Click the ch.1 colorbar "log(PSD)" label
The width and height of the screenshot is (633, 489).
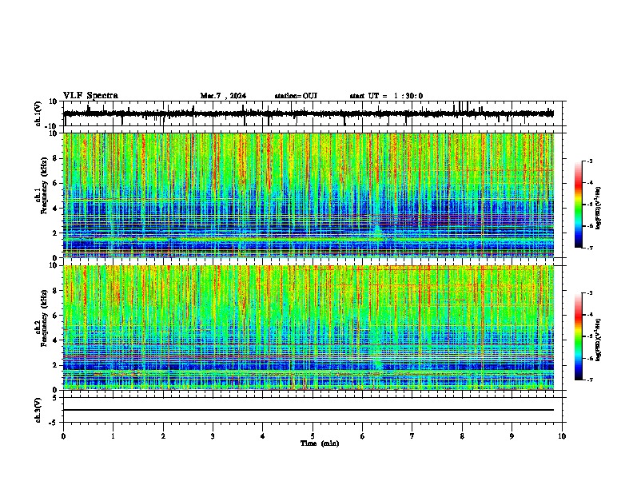tap(598, 208)
